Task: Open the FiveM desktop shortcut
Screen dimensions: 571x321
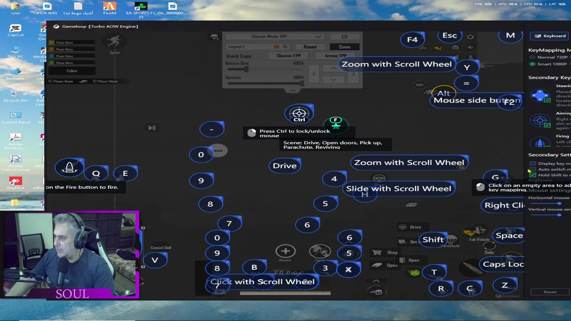Action: coord(109,8)
